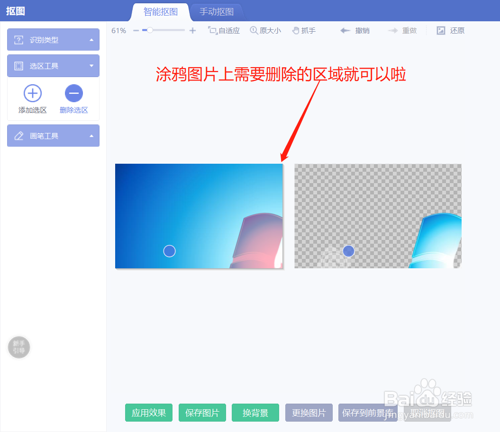Click the original source image preview
The image size is (500, 432).
click(x=199, y=216)
